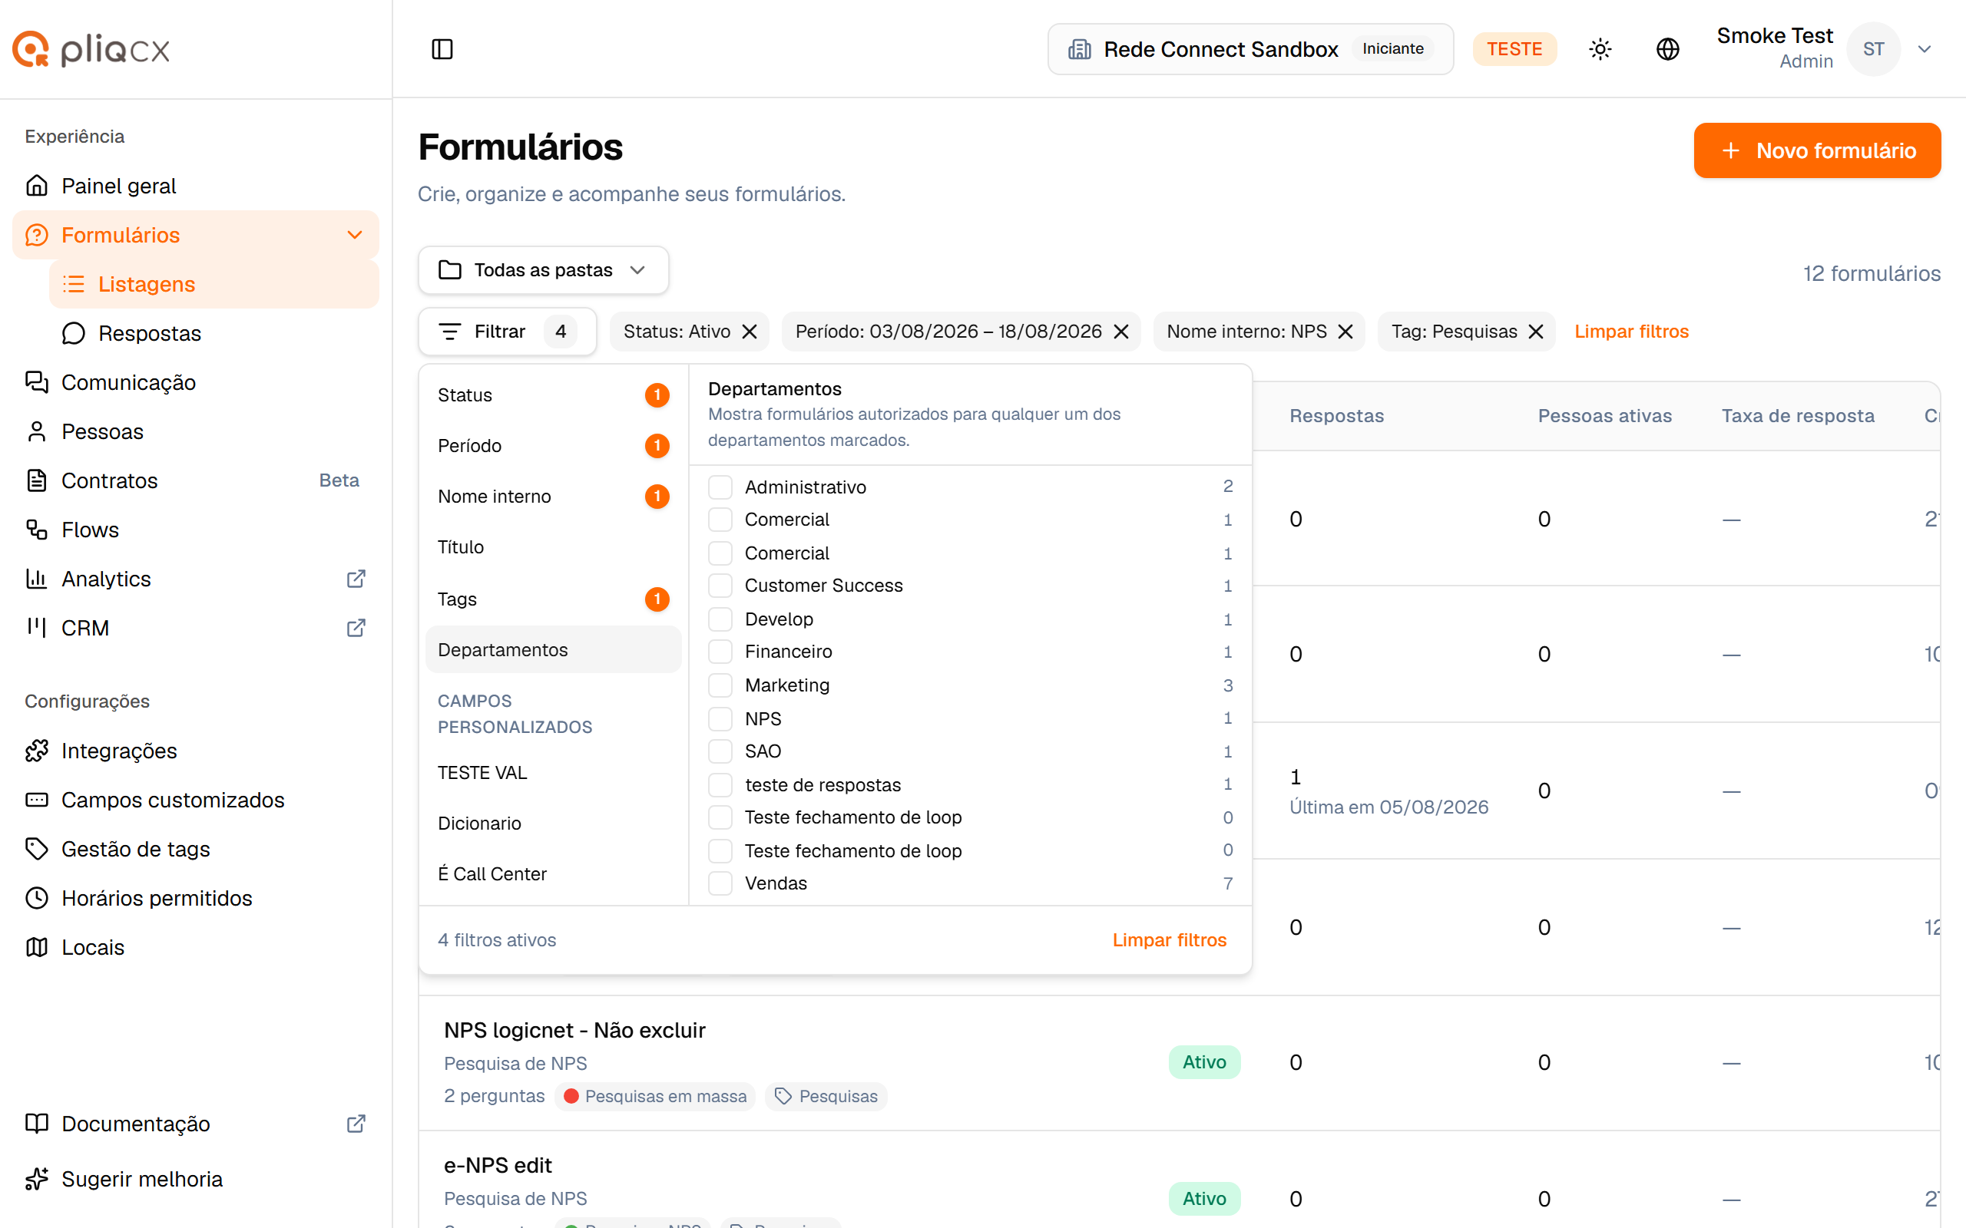
Task: Toggle light theme via the sun icon
Action: (1600, 48)
